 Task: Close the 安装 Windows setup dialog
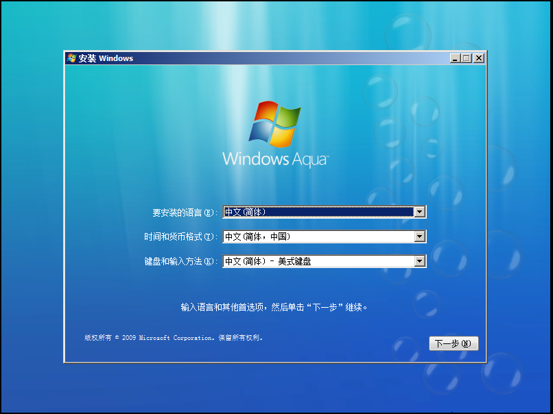(478, 58)
